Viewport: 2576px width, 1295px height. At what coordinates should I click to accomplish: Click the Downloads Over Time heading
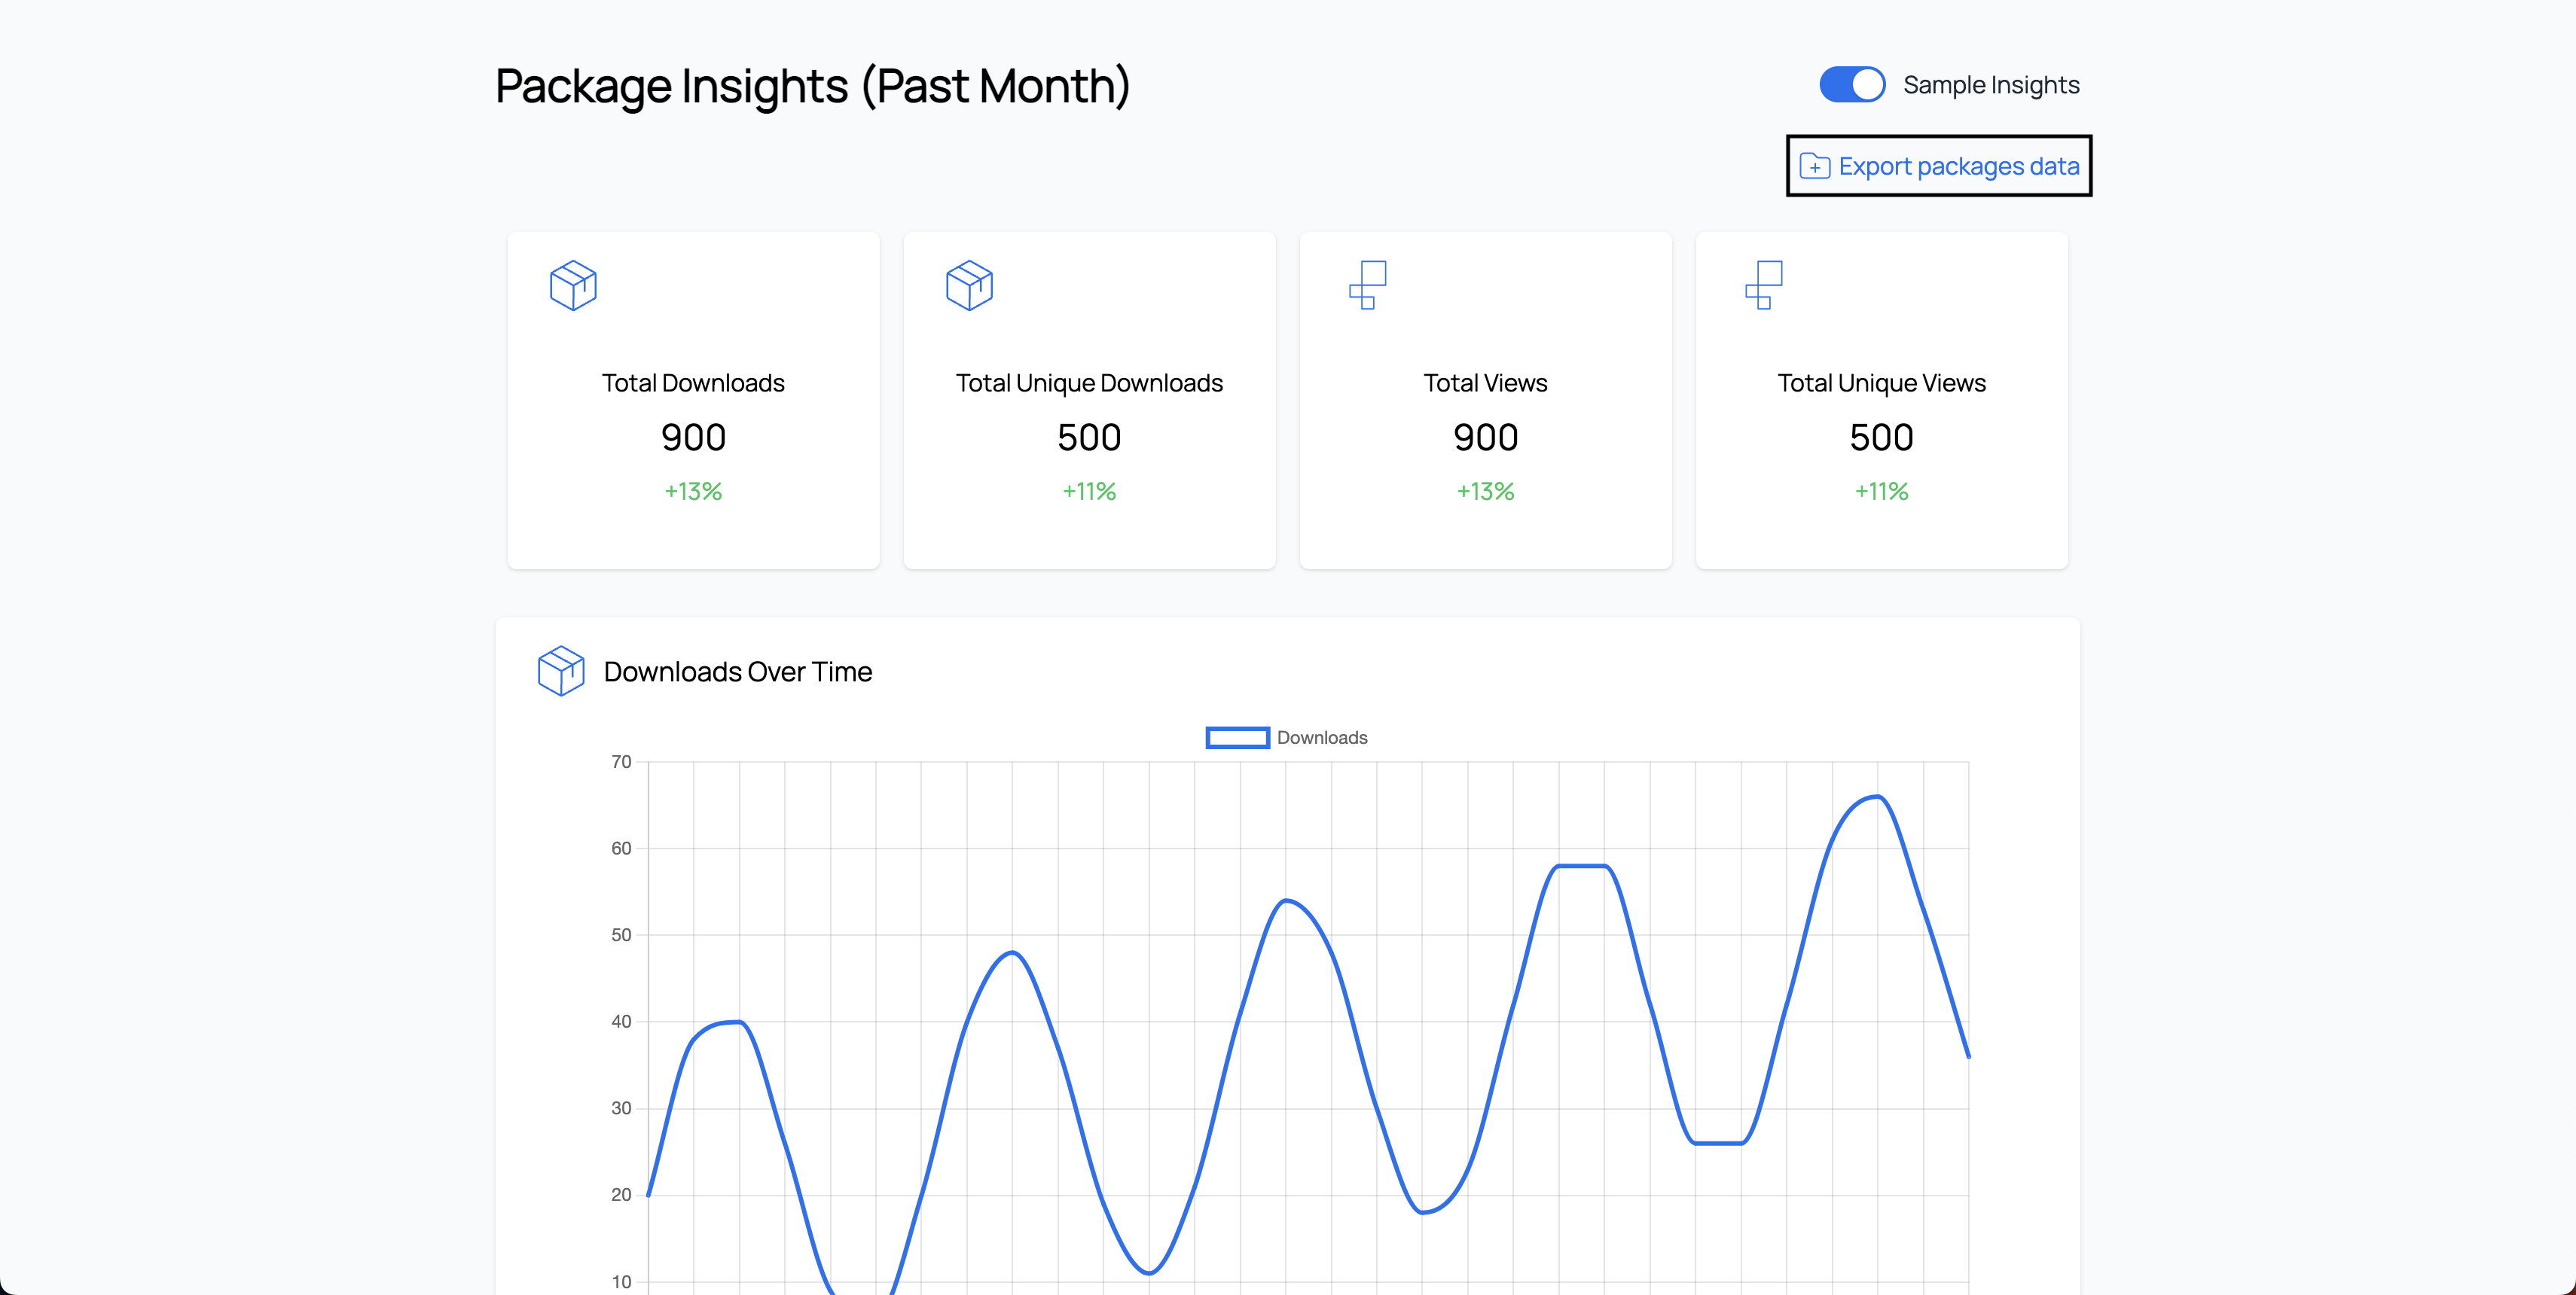click(x=738, y=672)
